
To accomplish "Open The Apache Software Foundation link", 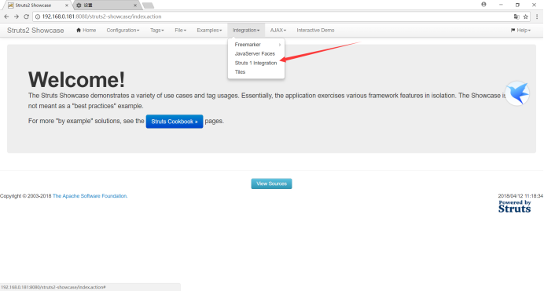I will (x=90, y=196).
